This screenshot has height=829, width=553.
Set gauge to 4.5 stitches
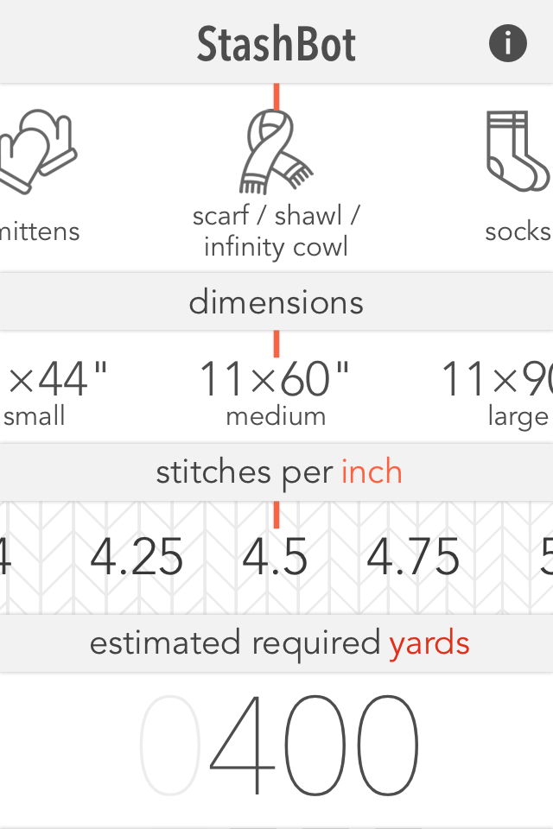275,558
